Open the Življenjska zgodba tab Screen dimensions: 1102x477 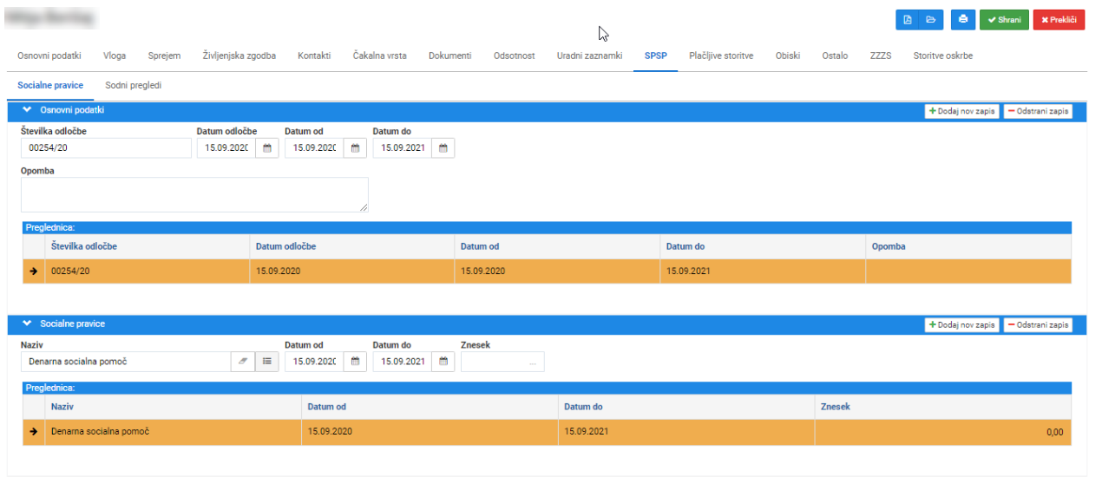239,56
